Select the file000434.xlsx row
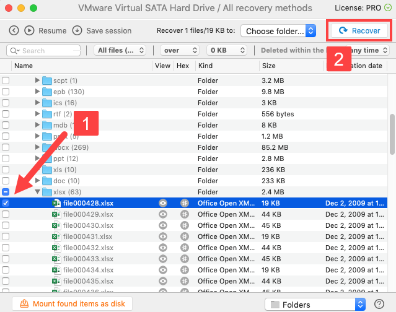The image size is (396, 312). click(x=193, y=270)
